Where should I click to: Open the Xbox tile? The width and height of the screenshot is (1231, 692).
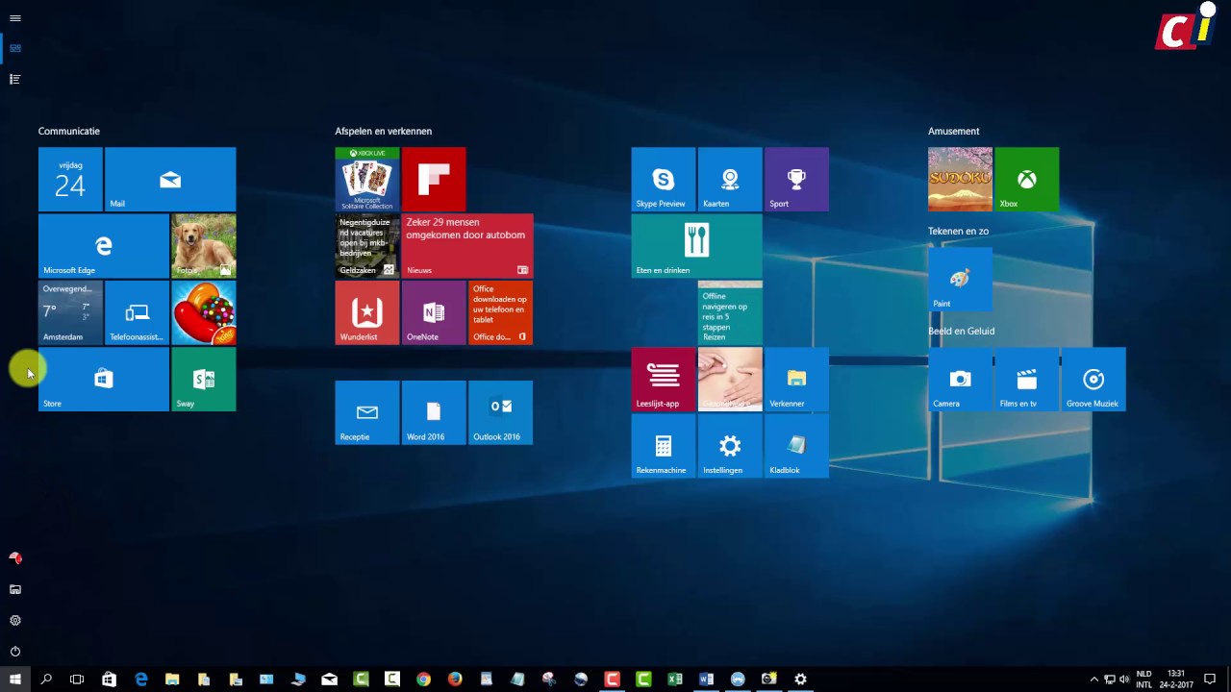[1027, 179]
